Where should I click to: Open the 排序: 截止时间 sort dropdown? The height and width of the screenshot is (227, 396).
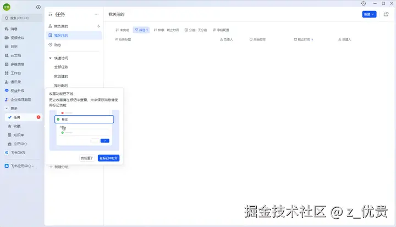(166, 30)
